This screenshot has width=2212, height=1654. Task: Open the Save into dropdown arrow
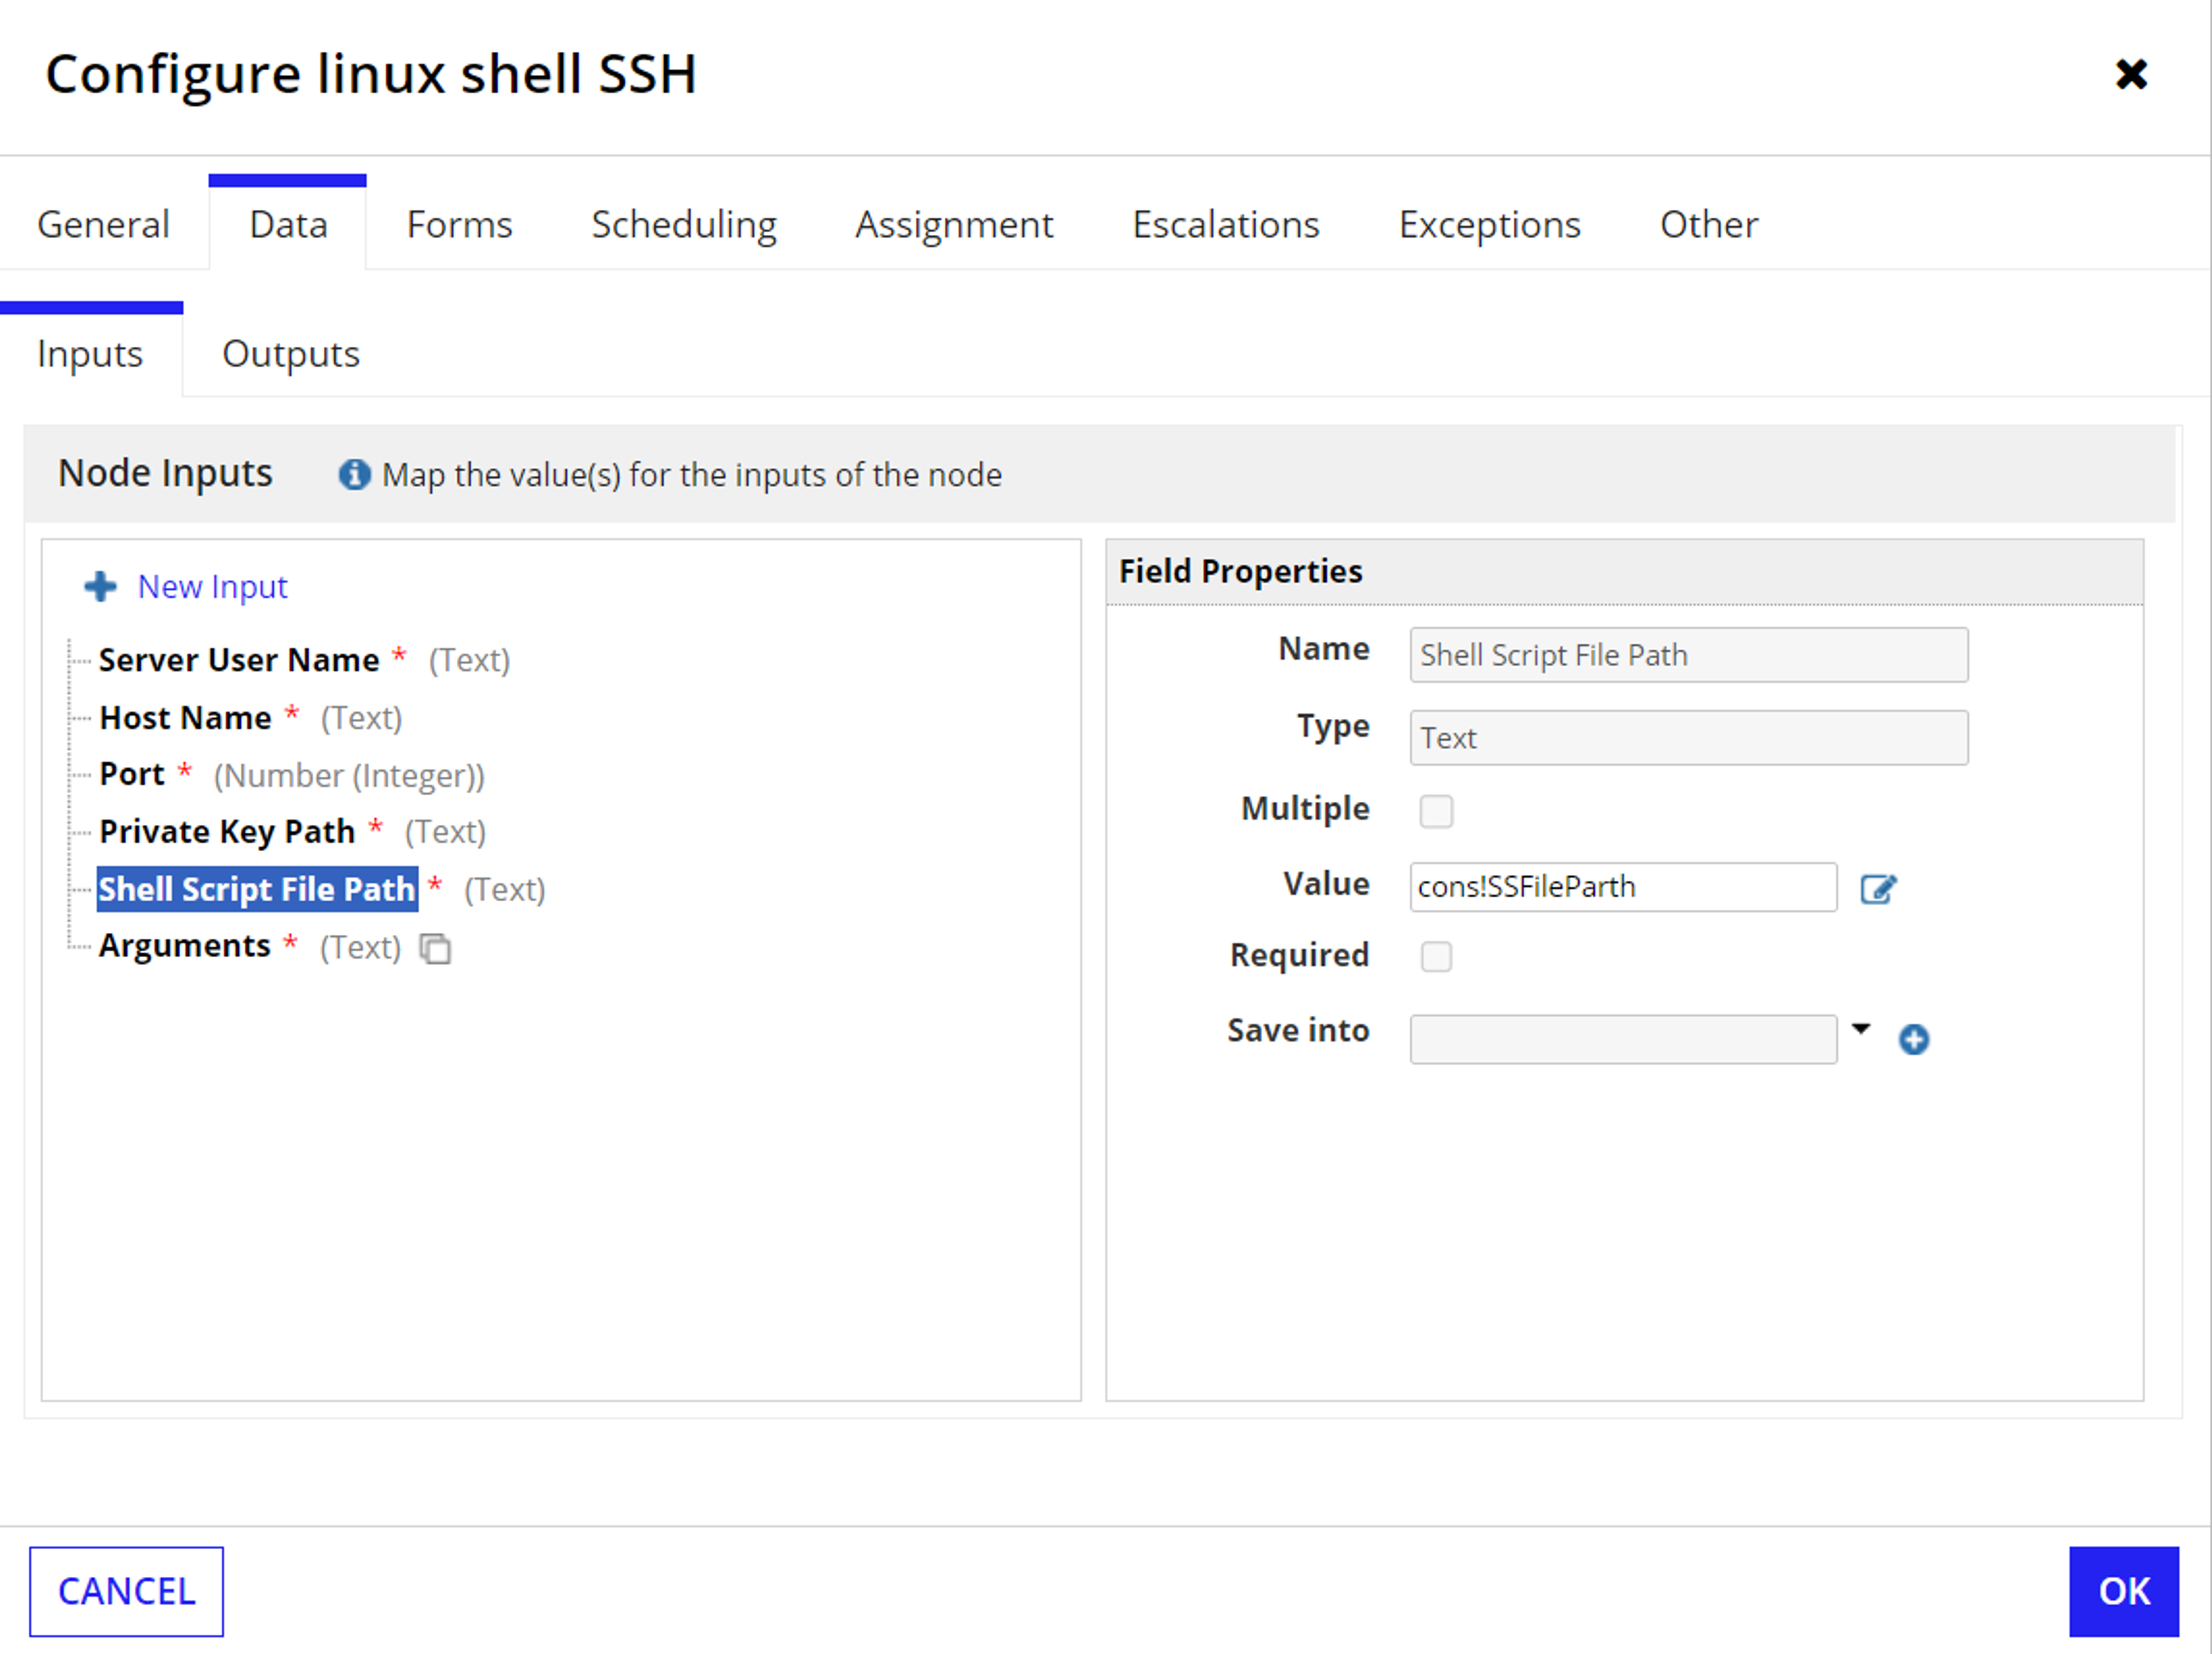[x=1861, y=1029]
